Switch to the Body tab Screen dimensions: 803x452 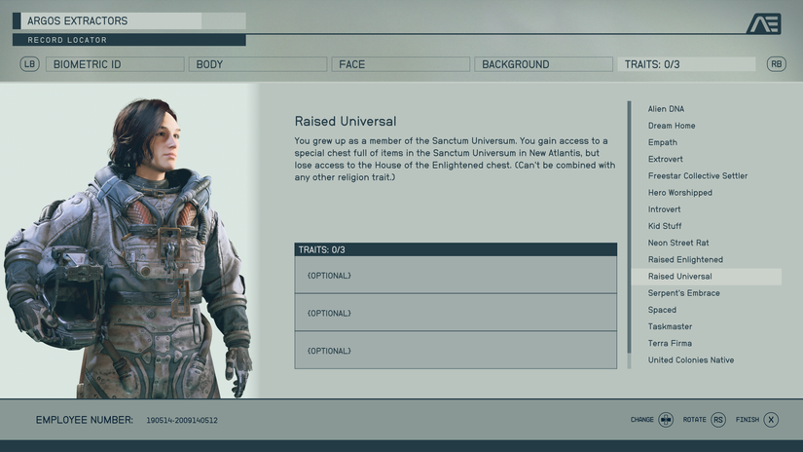[x=258, y=64]
